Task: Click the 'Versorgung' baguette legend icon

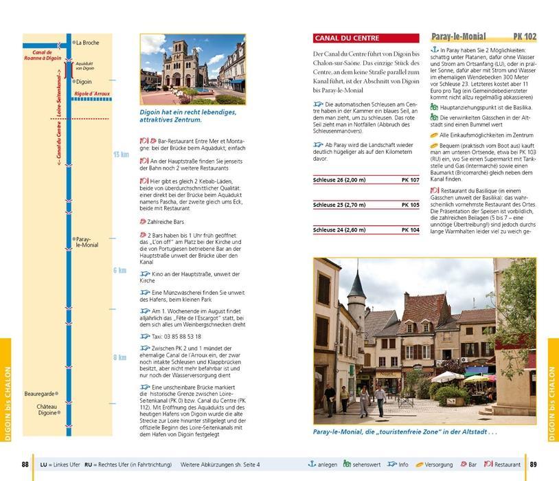Action: [x=420, y=465]
